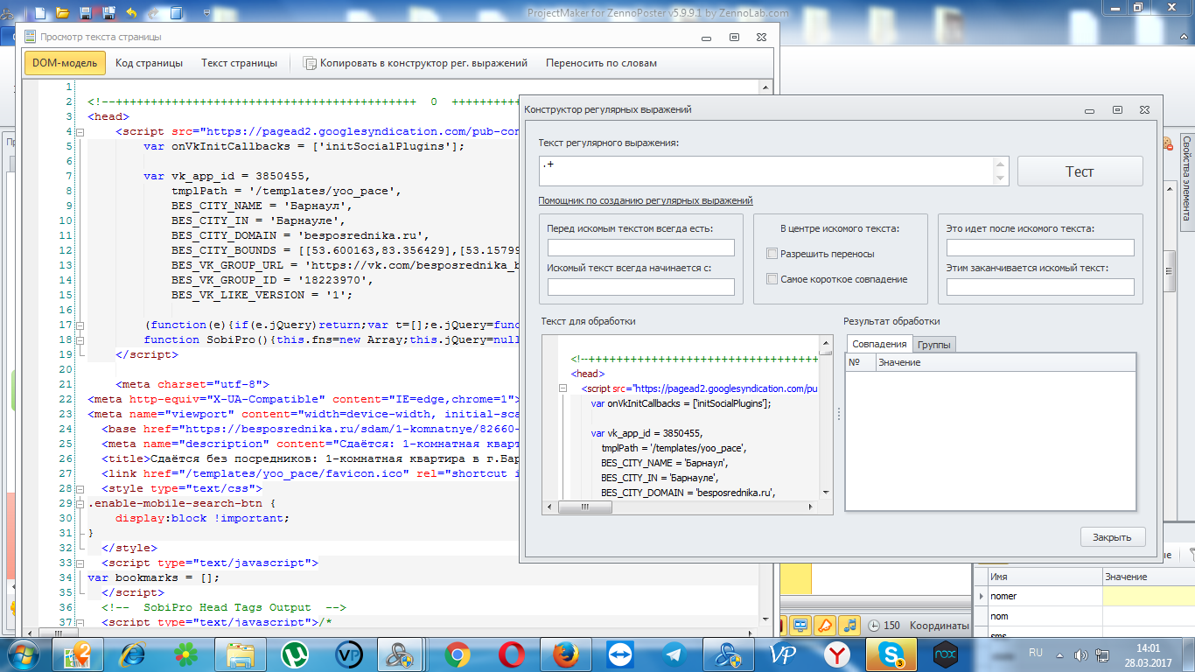
Task: Enable the Разрешить переносы checkbox
Action: click(x=772, y=254)
